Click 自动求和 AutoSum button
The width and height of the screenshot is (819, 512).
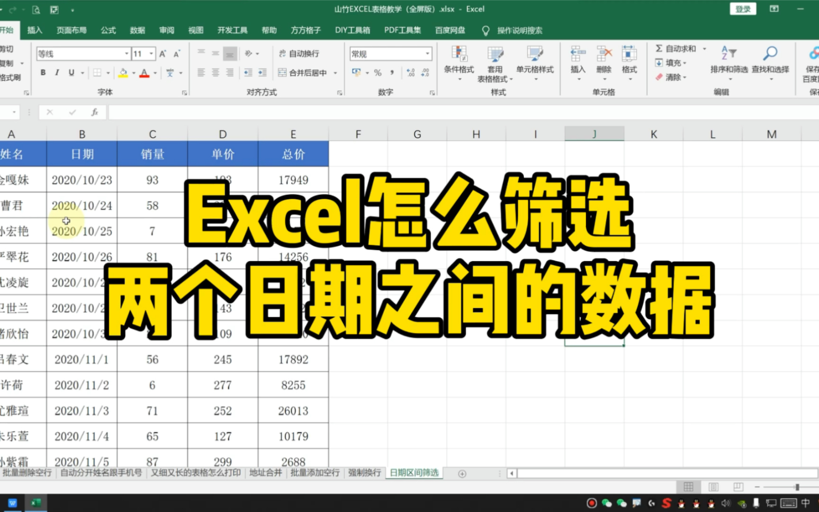[676, 49]
